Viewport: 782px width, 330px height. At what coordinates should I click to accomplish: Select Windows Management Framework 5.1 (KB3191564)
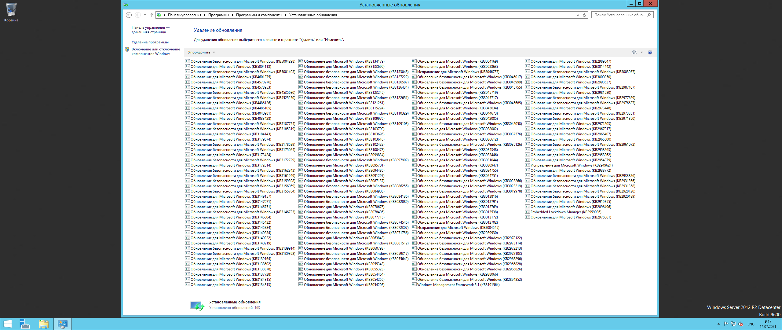point(456,284)
